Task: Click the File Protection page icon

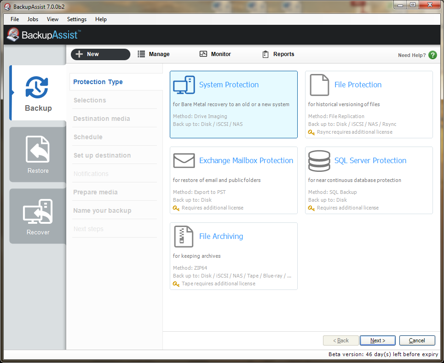Action: 319,85
